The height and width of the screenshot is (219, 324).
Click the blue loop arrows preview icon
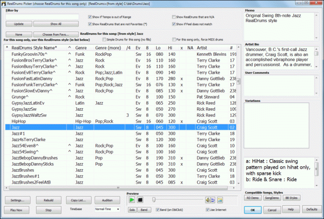tap(213, 200)
